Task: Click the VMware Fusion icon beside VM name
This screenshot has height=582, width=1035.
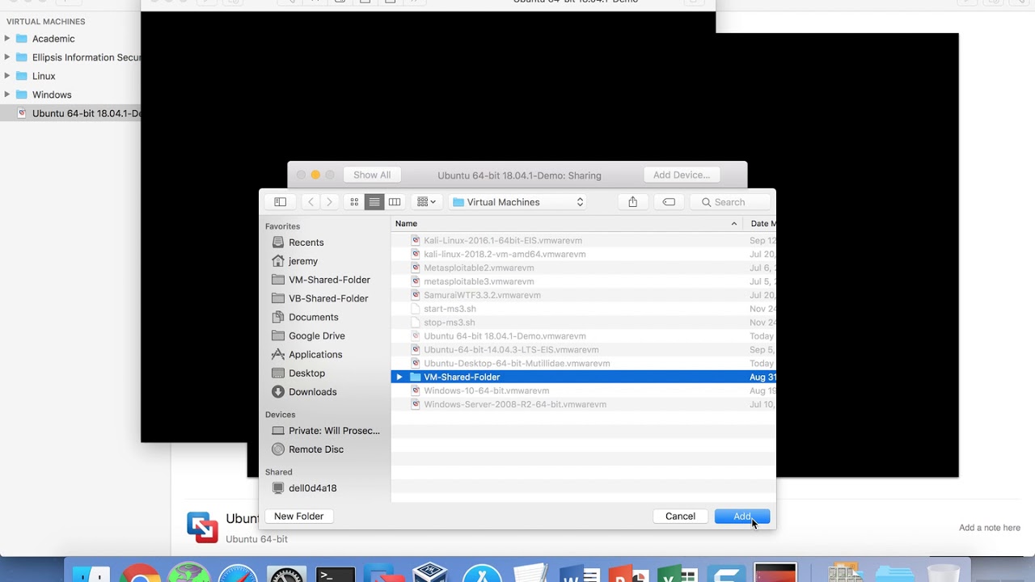Action: pyautogui.click(x=202, y=527)
